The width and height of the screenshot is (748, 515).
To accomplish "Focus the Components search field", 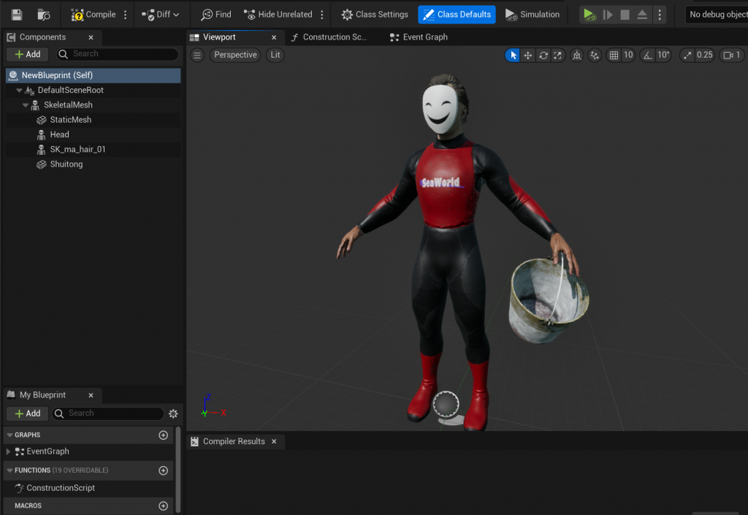I will click(x=118, y=54).
